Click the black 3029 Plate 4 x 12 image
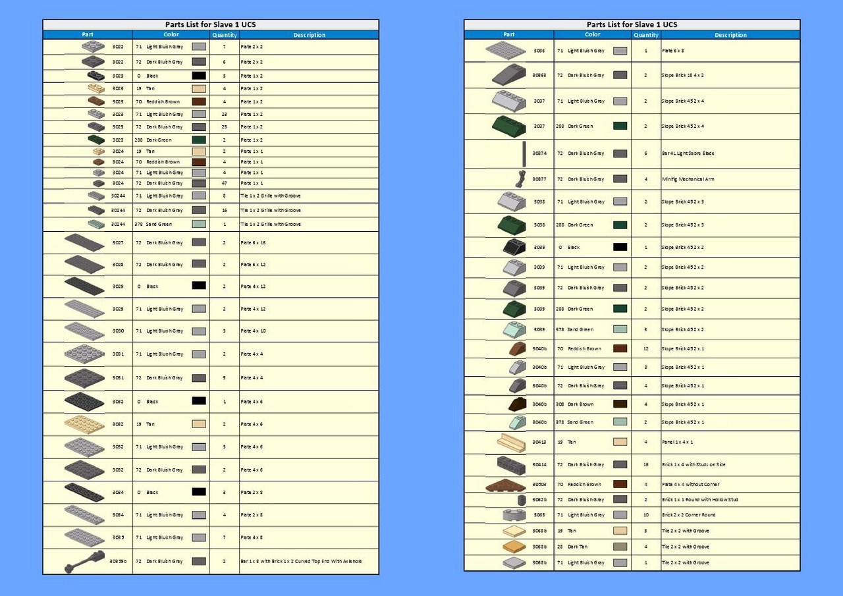Image resolution: width=843 pixels, height=596 pixels. click(84, 286)
